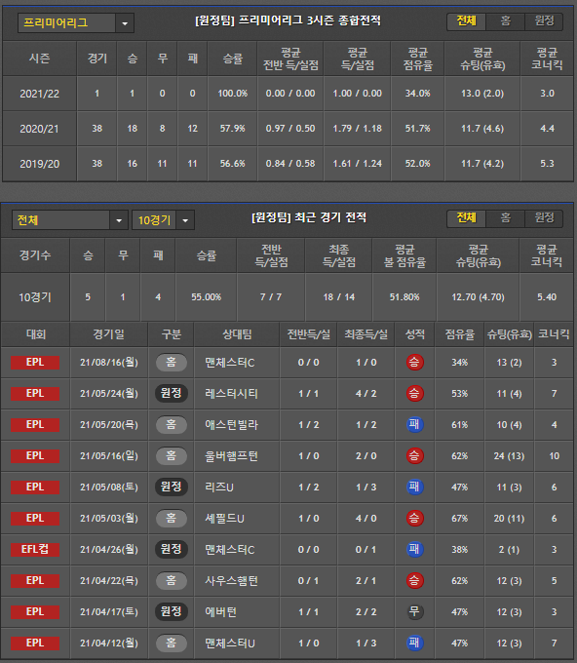
Task: Click 홈 pill in 셰필드U row
Action: (172, 518)
